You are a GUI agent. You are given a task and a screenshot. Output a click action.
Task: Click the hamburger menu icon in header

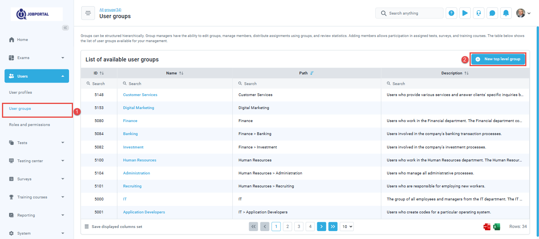pyautogui.click(x=88, y=13)
